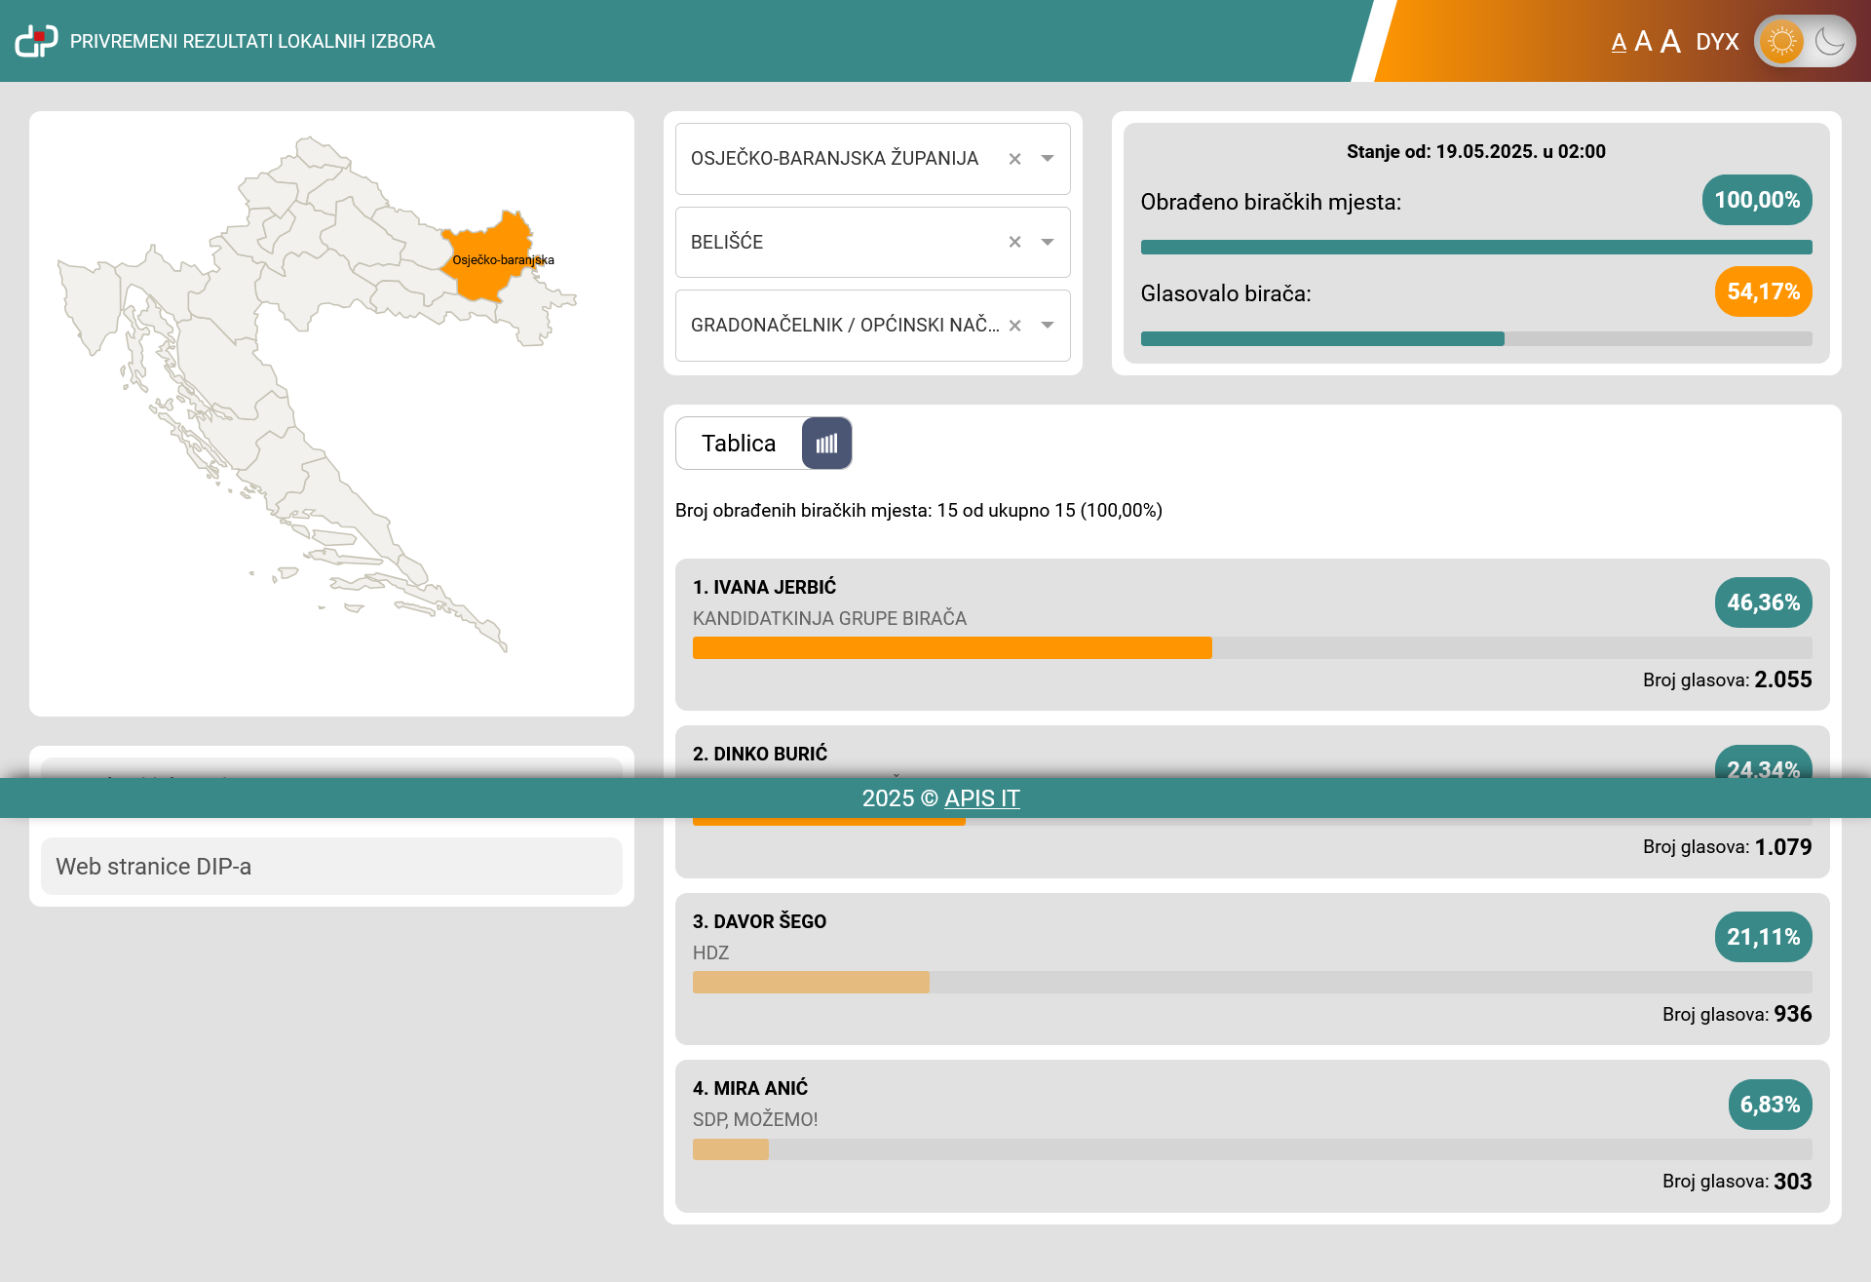This screenshot has width=1871, height=1282.
Task: Expand the Belišće city dropdown arrow
Action: [1048, 242]
